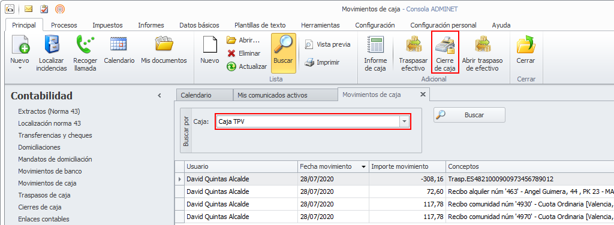This screenshot has width=614, height=225.
Task: Sort by Importe movimiento column header
Action: tap(407, 166)
